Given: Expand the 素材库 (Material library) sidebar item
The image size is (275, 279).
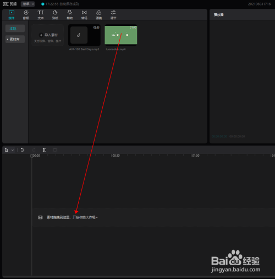Looking at the screenshot, I should click(x=15, y=39).
